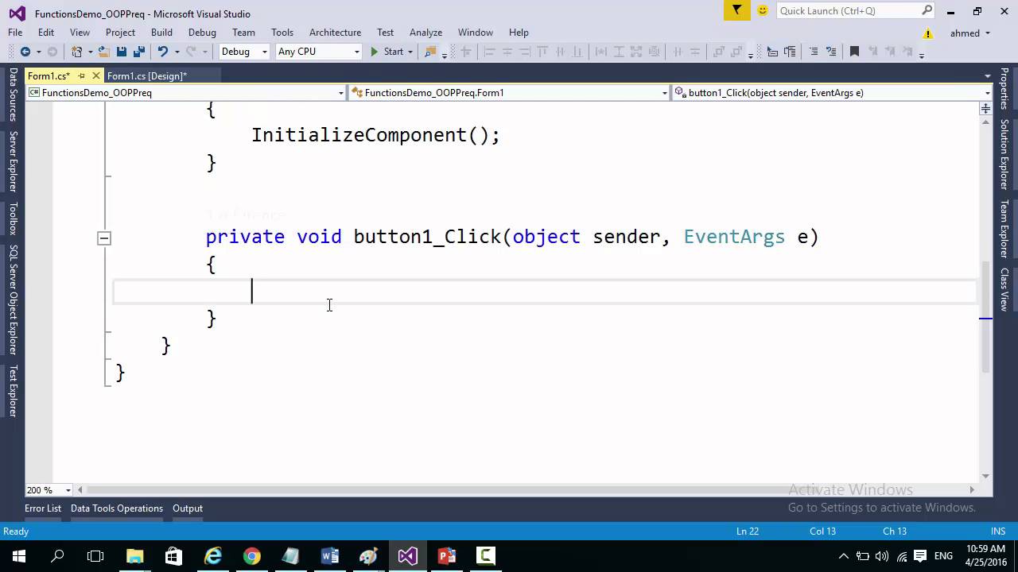Open the Analyze menu

tap(425, 33)
